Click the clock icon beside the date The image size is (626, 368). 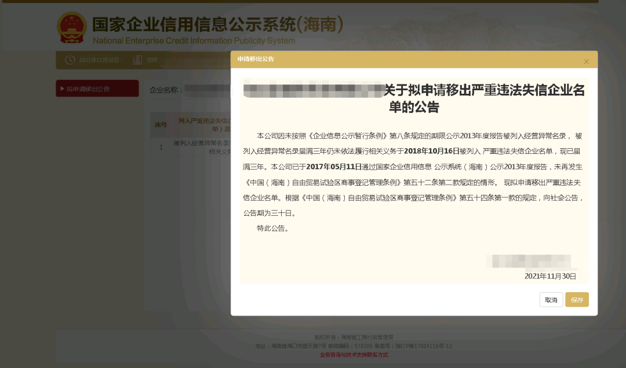[x=69, y=59]
